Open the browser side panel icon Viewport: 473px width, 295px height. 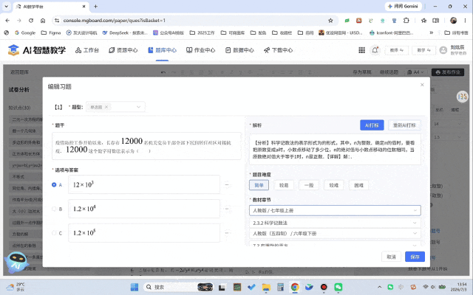pos(435,21)
